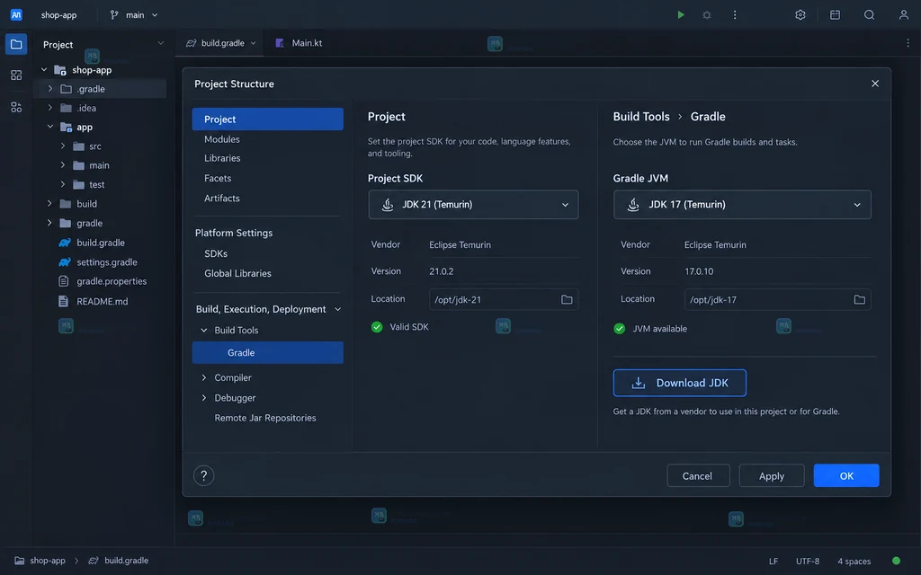921x575 pixels.
Task: Click the gradle.properties file icon
Action: 63,281
